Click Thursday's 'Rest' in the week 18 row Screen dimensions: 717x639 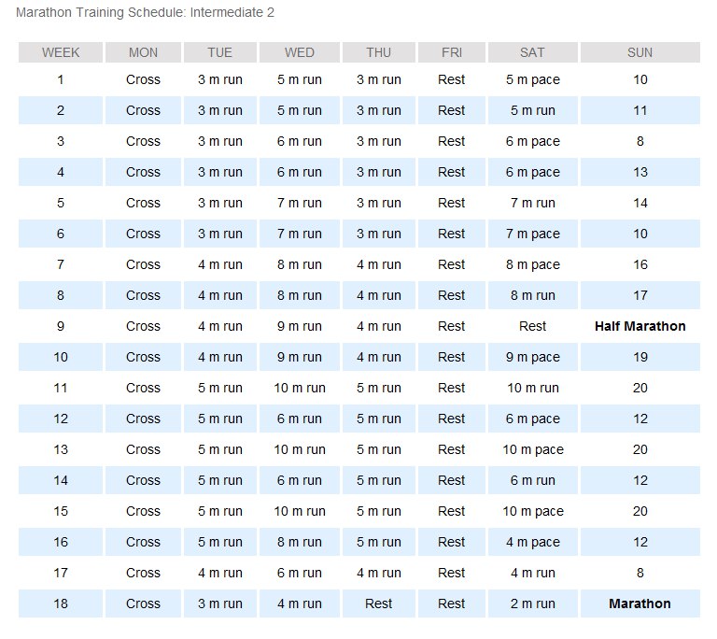tap(379, 603)
